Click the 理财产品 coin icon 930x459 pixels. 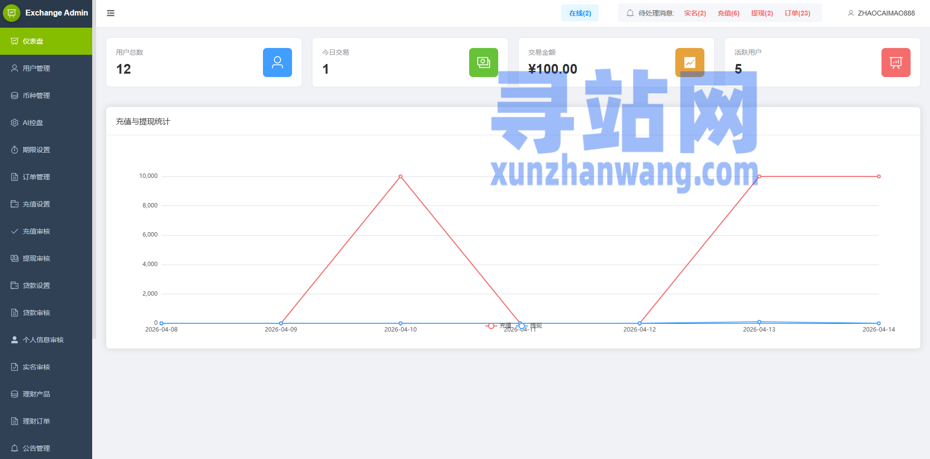click(x=15, y=394)
